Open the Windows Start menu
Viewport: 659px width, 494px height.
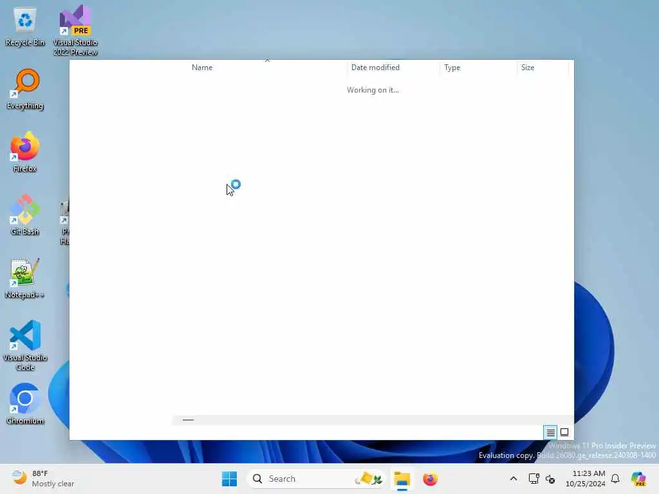[x=230, y=479]
